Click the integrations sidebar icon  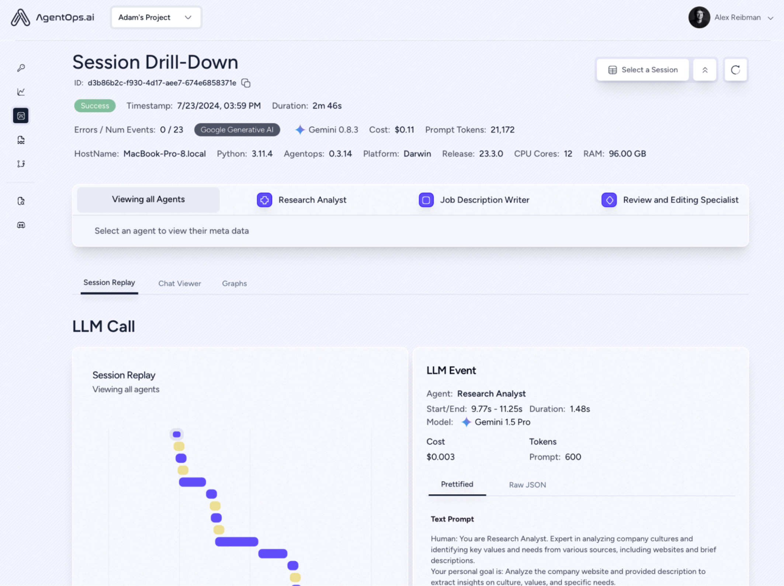(x=21, y=163)
